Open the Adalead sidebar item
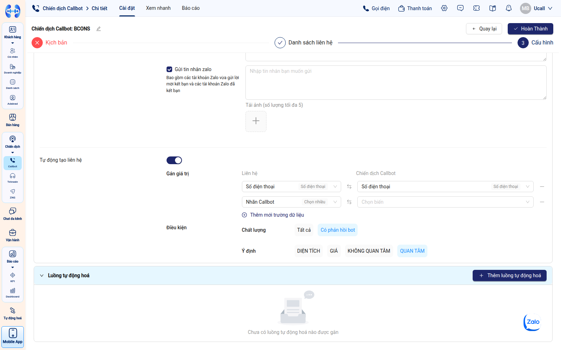Viewport: 561px width, 350px height. [13, 100]
